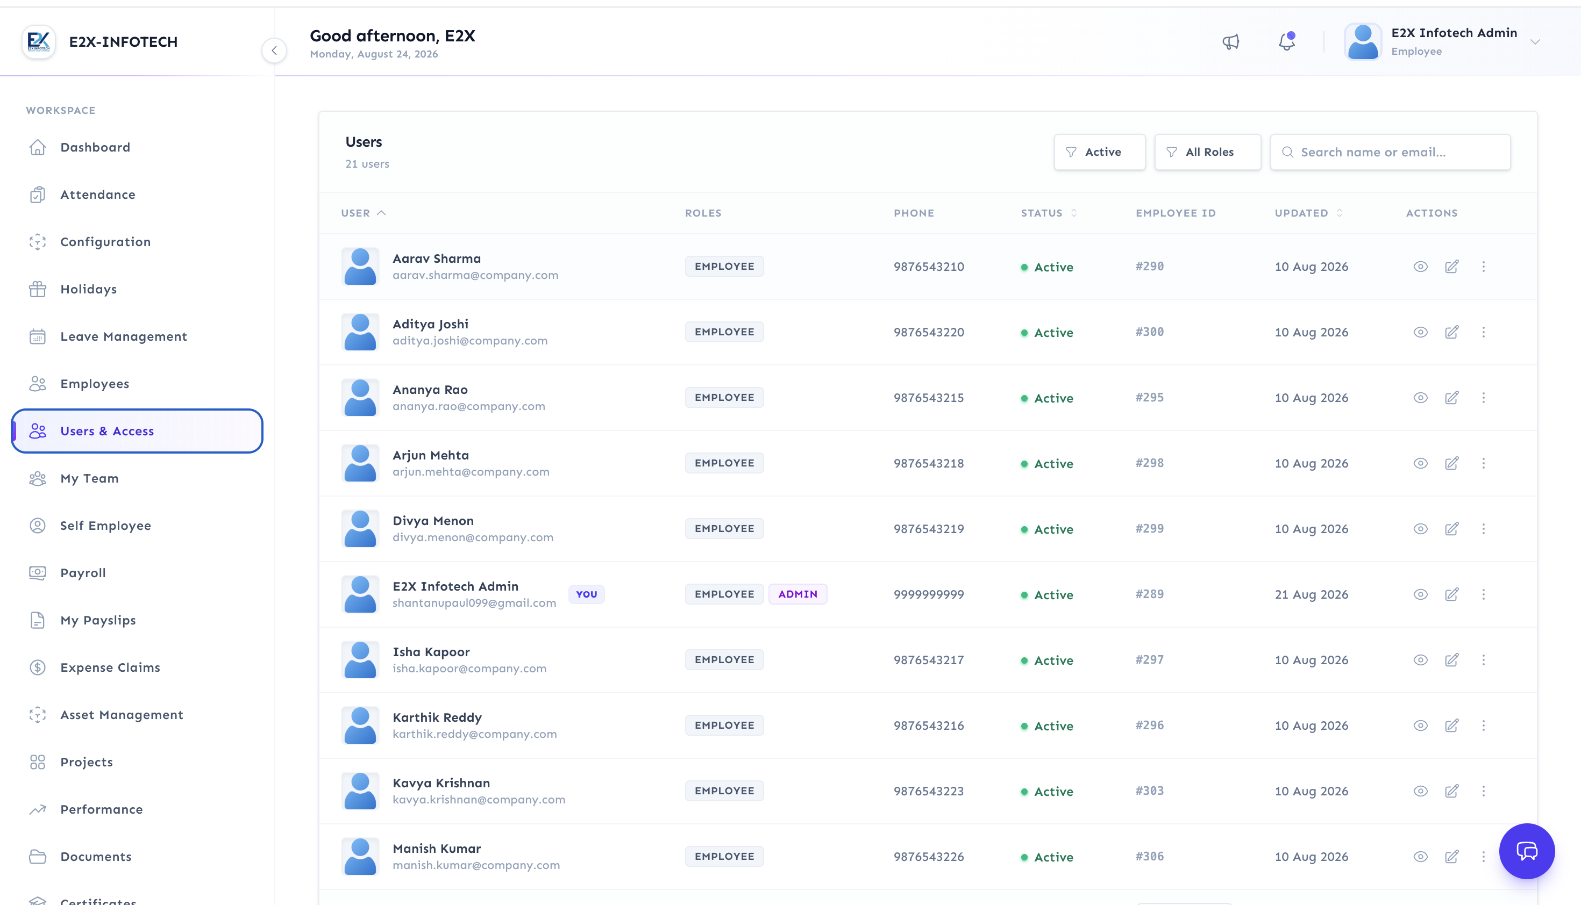Image resolution: width=1581 pixels, height=905 pixels.
Task: Open the Active status filter dropdown
Action: (x=1099, y=152)
